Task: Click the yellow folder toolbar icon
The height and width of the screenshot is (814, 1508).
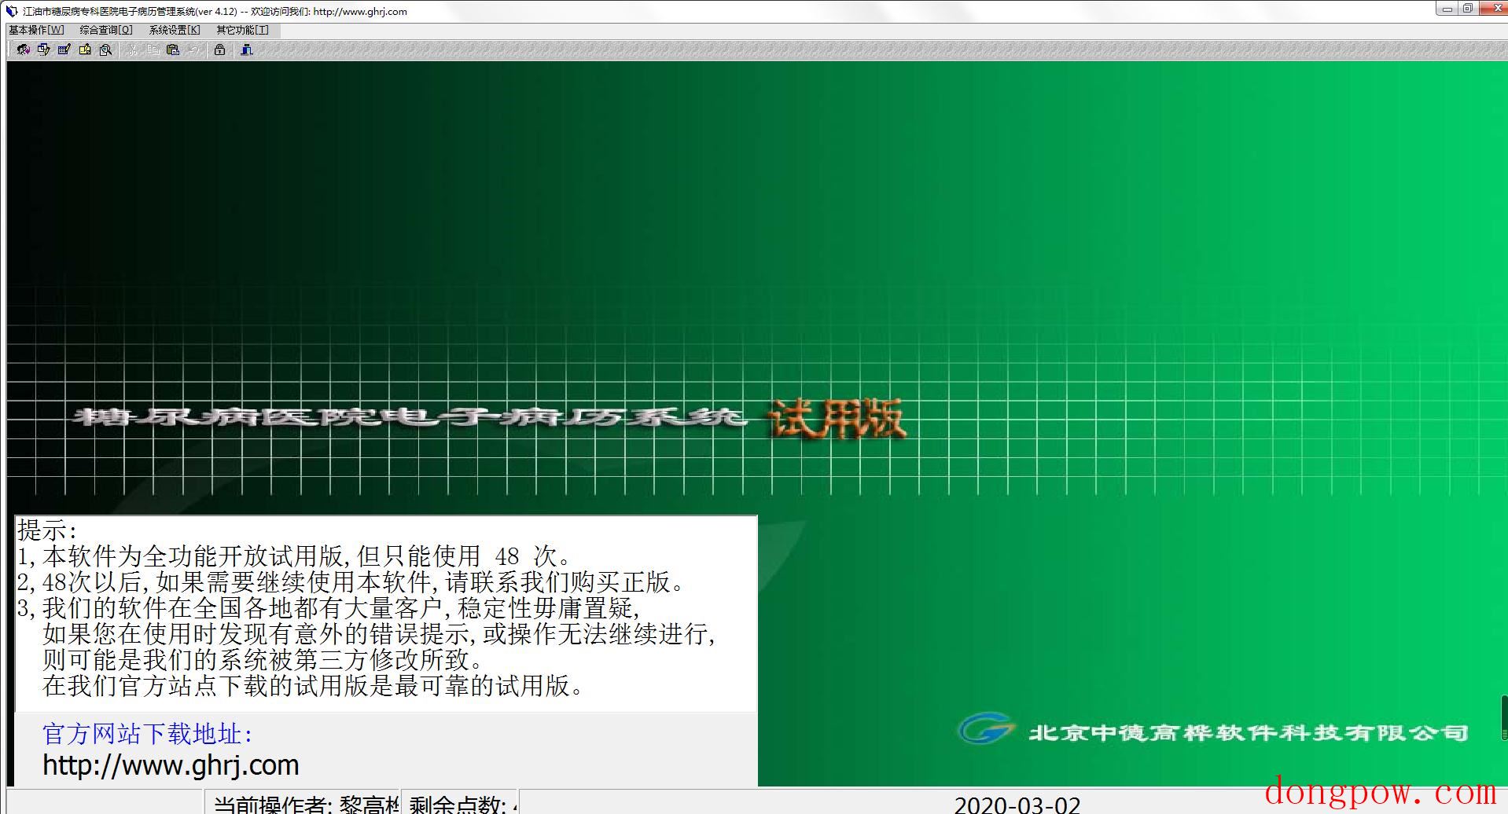Action: pyautogui.click(x=85, y=49)
